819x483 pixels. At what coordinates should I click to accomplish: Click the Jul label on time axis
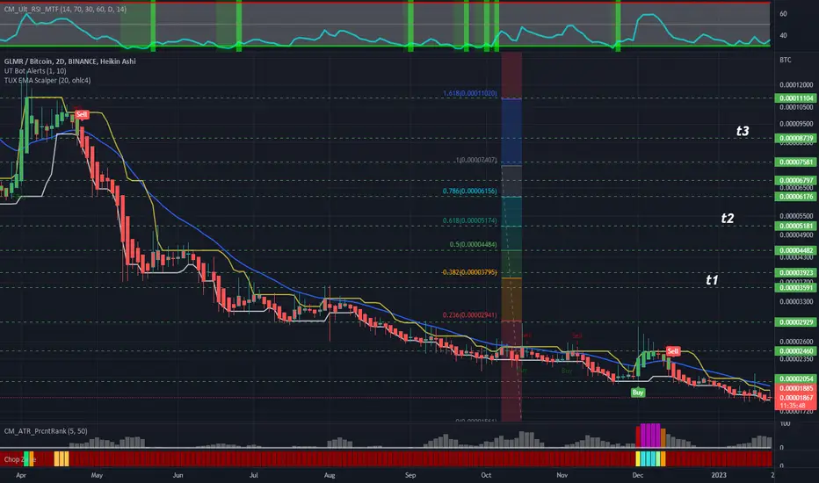[253, 475]
